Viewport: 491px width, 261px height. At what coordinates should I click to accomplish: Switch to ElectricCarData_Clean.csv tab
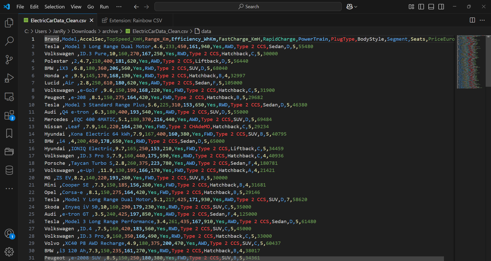tap(58, 20)
